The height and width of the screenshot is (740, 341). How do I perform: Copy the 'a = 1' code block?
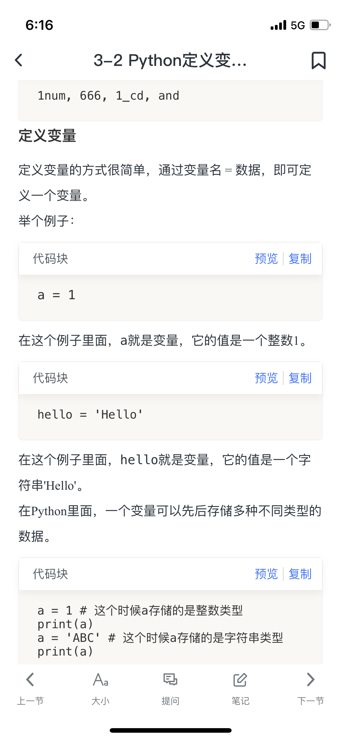300,259
